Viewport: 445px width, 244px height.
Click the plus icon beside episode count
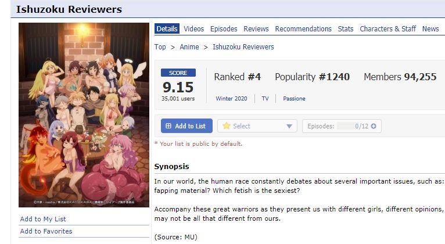click(x=373, y=126)
